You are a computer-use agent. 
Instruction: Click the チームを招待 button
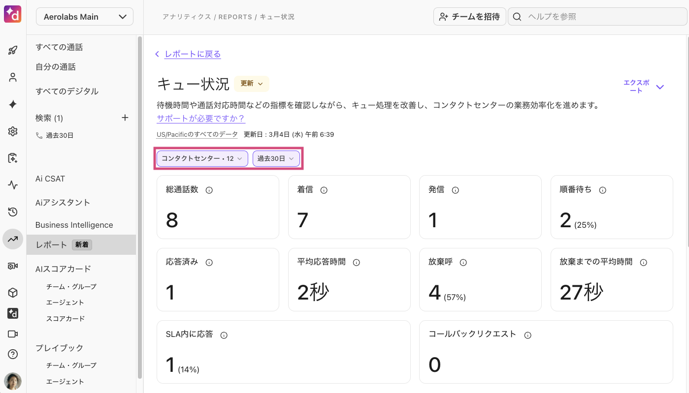coord(469,16)
